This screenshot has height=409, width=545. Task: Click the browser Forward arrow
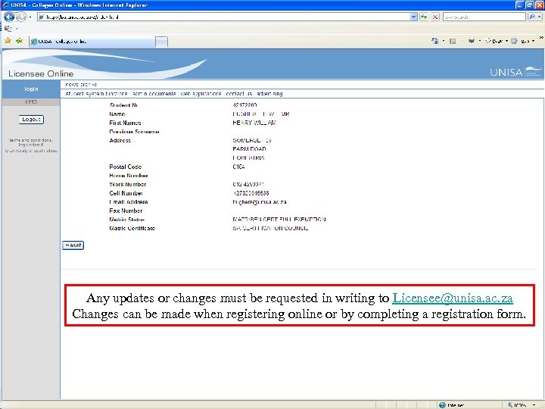(21, 17)
